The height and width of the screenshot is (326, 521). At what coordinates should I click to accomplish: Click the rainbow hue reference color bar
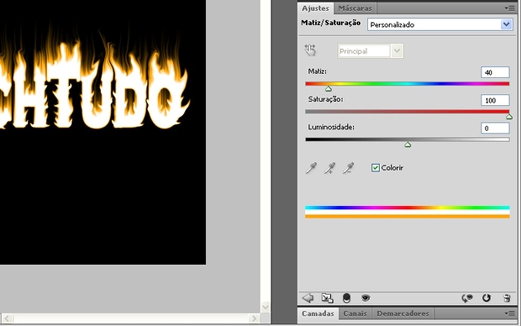tap(407, 208)
